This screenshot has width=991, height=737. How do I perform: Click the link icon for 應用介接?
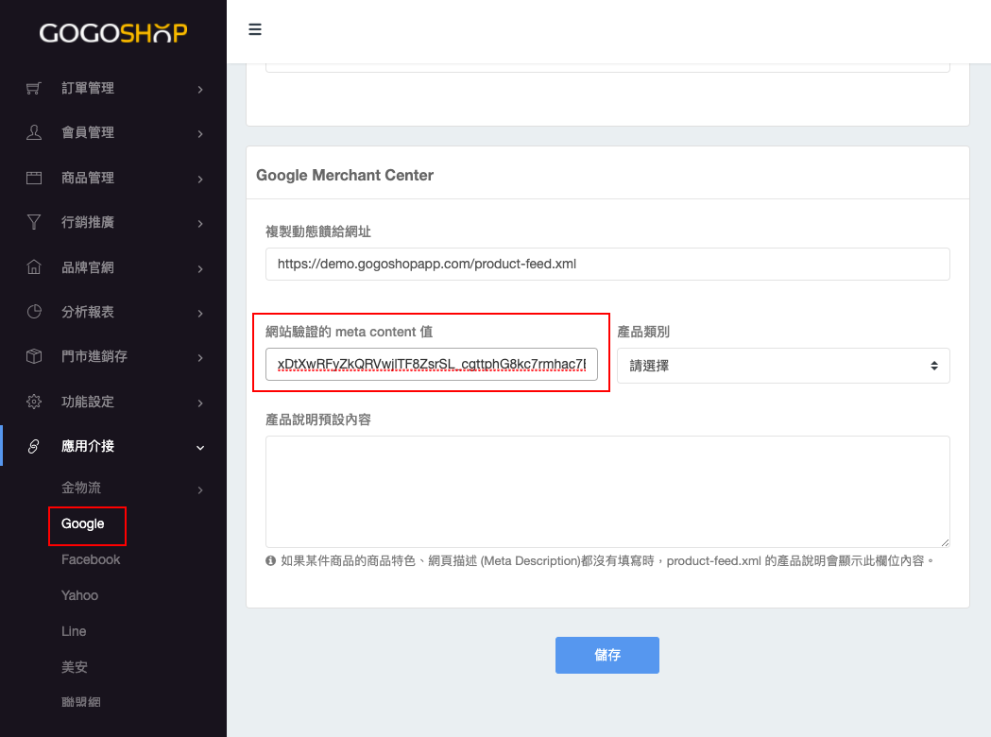(34, 447)
